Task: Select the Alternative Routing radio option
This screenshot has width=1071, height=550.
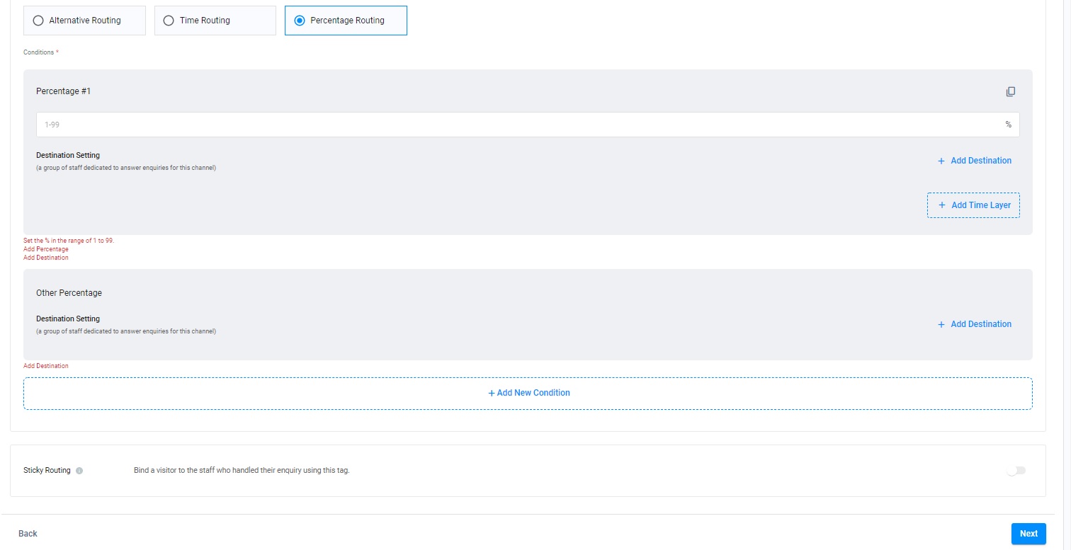Action: pos(84,21)
